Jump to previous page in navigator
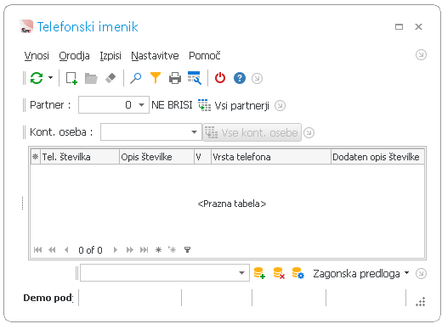This screenshot has width=442, height=324. coord(52,250)
